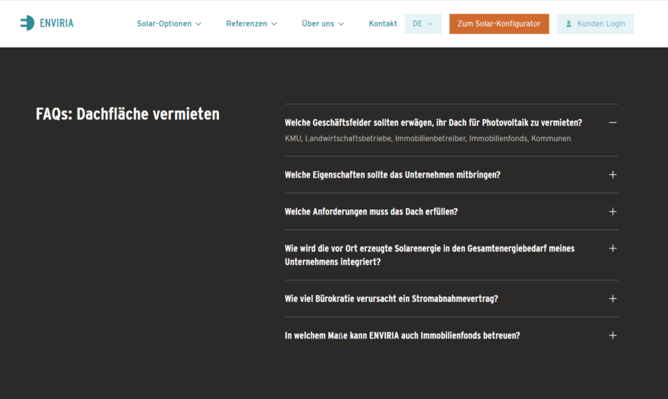Image resolution: width=668 pixels, height=399 pixels.
Task: Click plus icon beside Solarenergie Gesamtenergiebedarf question
Action: click(613, 248)
